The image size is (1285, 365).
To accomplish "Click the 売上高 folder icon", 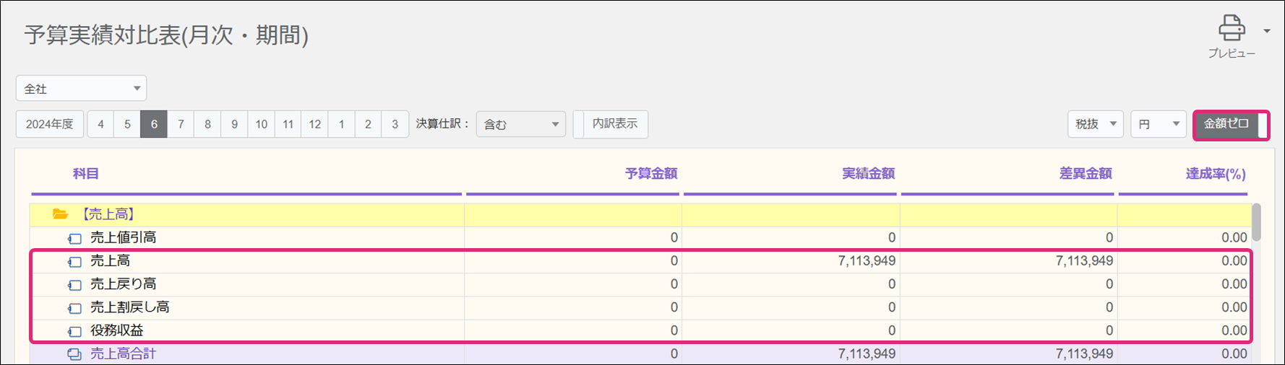I will tap(61, 214).
